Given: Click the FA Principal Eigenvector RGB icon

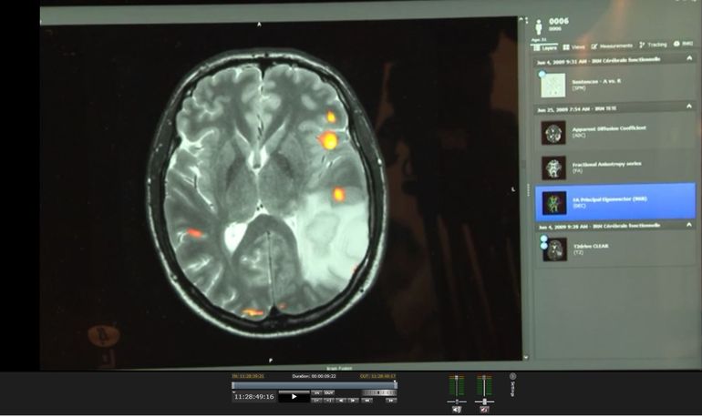Looking at the screenshot, I should coord(553,201).
